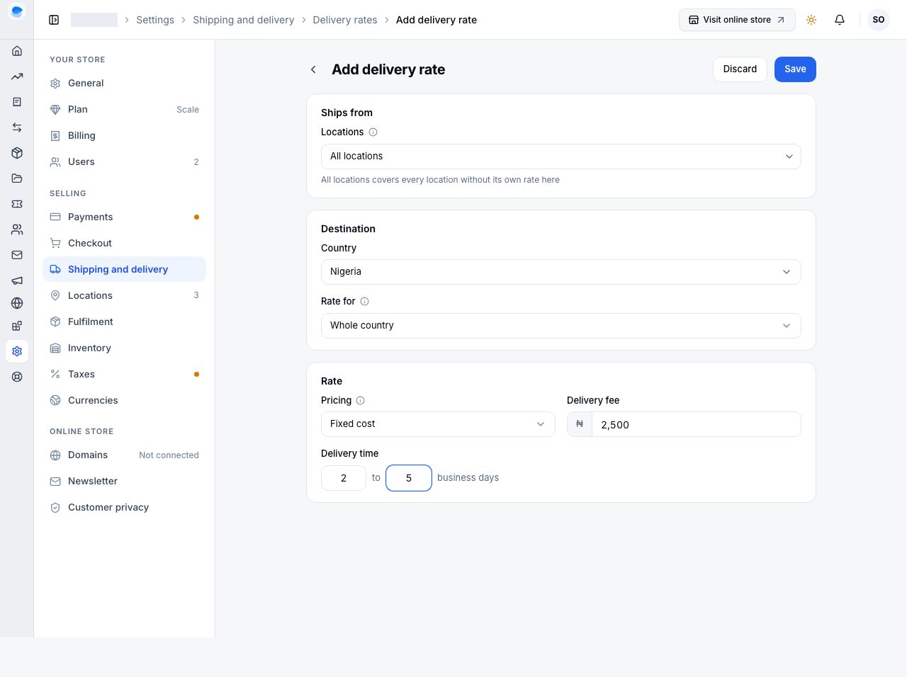
Task: Discard the delivery rate changes
Action: point(740,69)
